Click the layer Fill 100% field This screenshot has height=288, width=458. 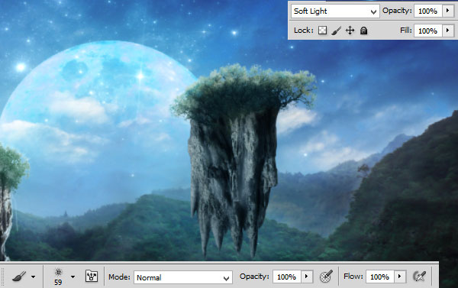pyautogui.click(x=428, y=31)
